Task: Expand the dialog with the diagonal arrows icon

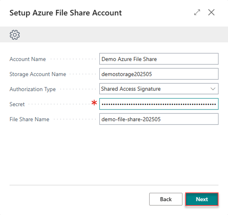Action: (x=197, y=12)
